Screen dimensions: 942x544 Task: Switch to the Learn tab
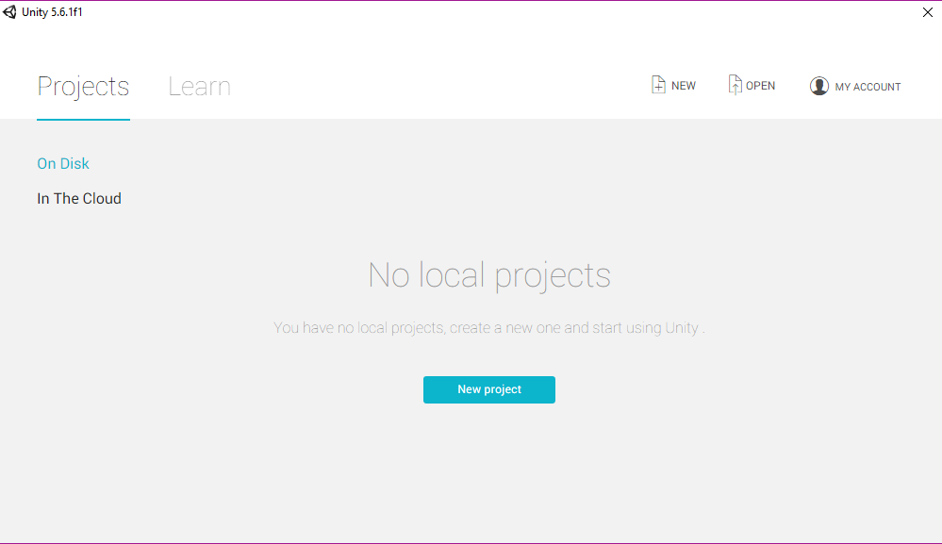[x=199, y=87]
